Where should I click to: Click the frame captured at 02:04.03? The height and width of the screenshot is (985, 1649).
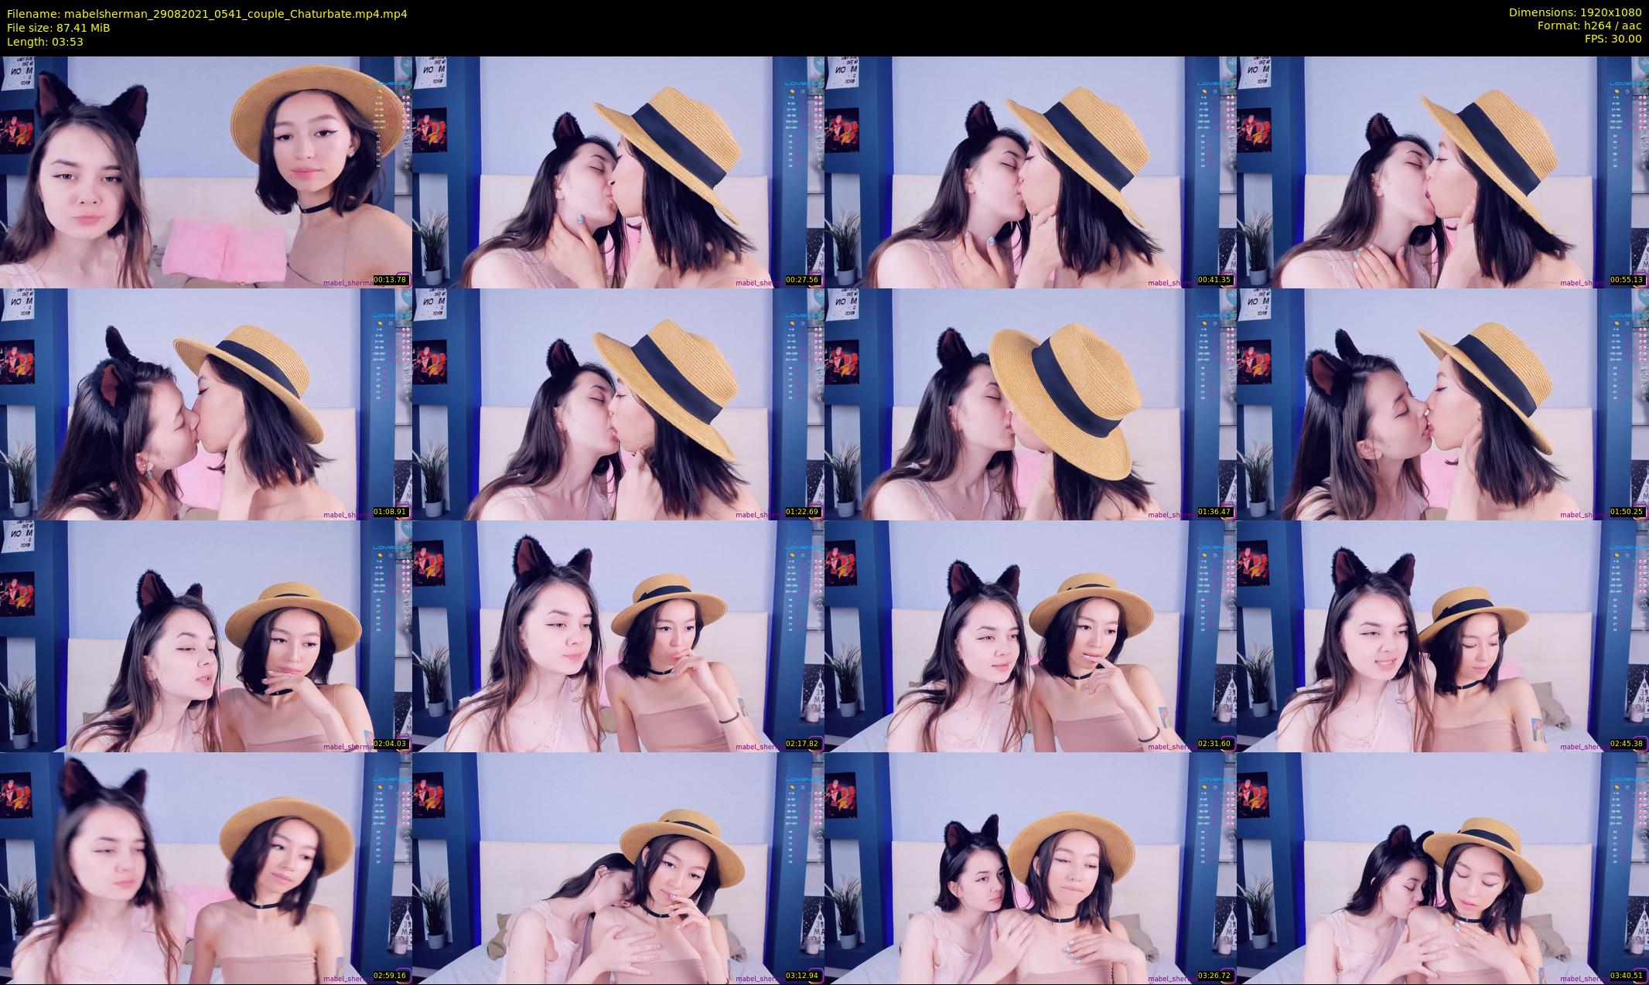(x=206, y=636)
